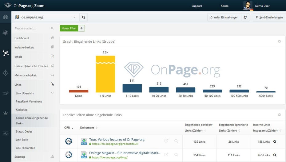Open Crawler Einstellungen
Screen dimensions: 286x162
(x=224, y=17)
